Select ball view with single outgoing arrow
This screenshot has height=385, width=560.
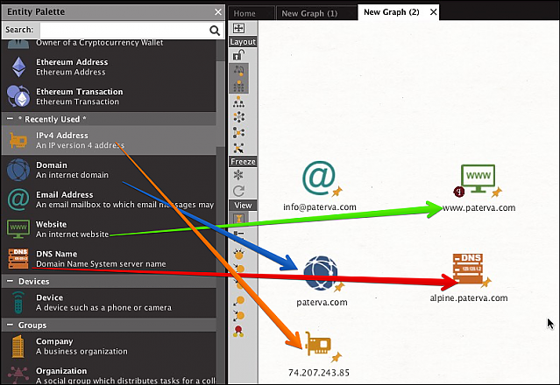238,300
